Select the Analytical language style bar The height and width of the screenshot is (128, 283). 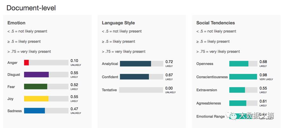[x=141, y=64]
